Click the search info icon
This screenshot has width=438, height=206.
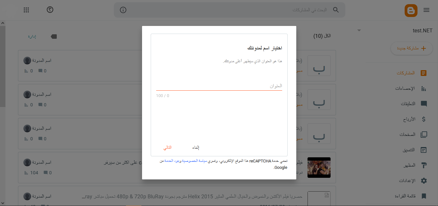pyautogui.click(x=123, y=10)
